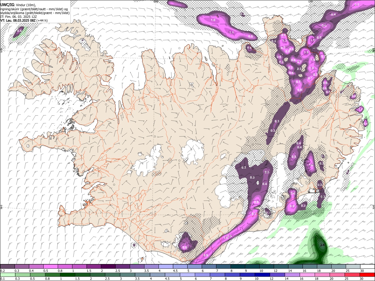This screenshot has width=375, height=281.
Task: Click the value inside the dark green rain core
Action: (x=323, y=245)
